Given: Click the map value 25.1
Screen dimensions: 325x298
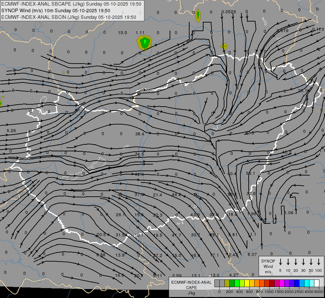Looking at the screenshot, I should click(303, 91).
